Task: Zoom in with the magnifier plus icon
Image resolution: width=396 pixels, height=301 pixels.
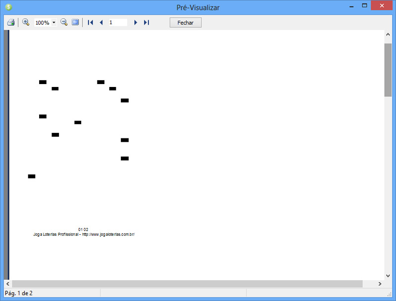Action: pyautogui.click(x=26, y=22)
